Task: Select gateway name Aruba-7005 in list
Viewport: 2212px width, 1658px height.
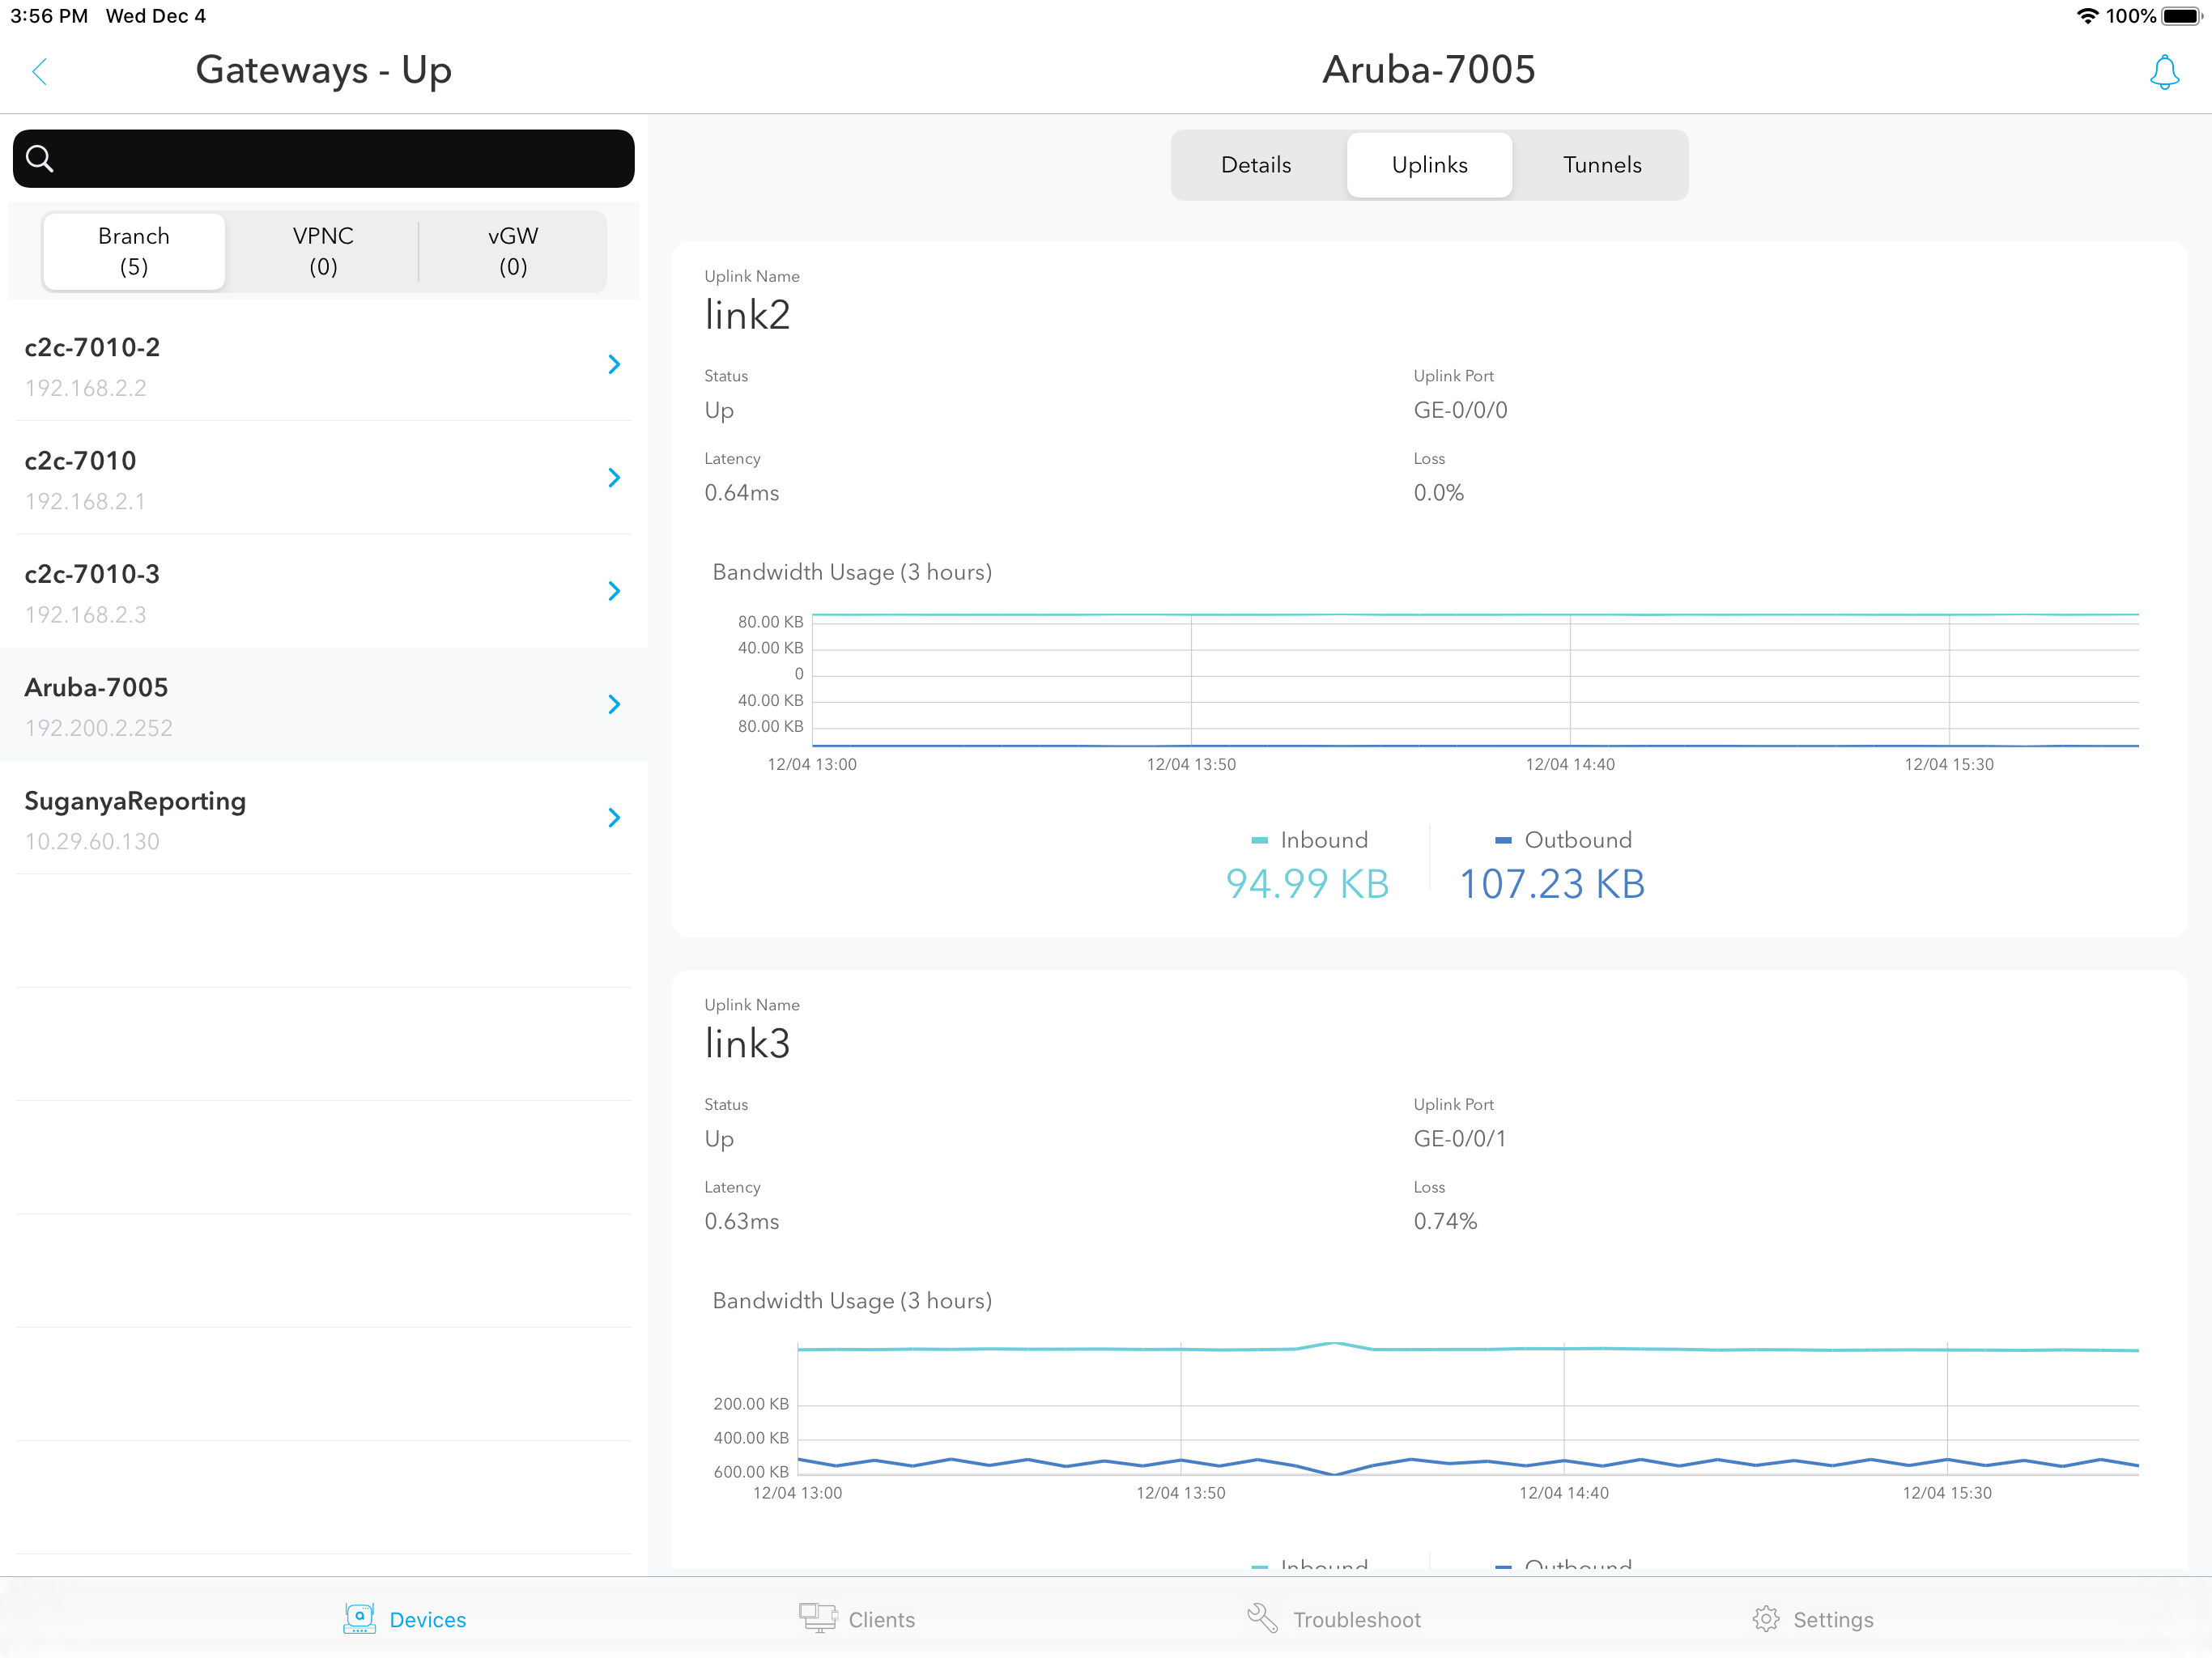Action: (96, 687)
